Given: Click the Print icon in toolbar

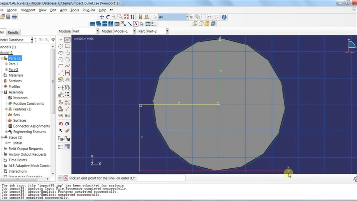Looking at the screenshot, I should pyautogui.click(x=14, y=17).
